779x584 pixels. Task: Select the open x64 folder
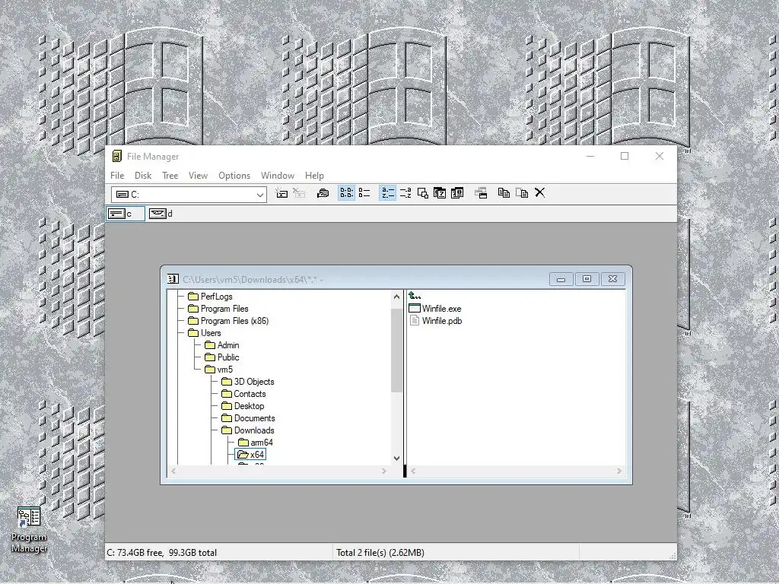(x=250, y=455)
